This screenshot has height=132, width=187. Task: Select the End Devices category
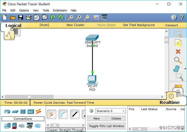click(7, 126)
